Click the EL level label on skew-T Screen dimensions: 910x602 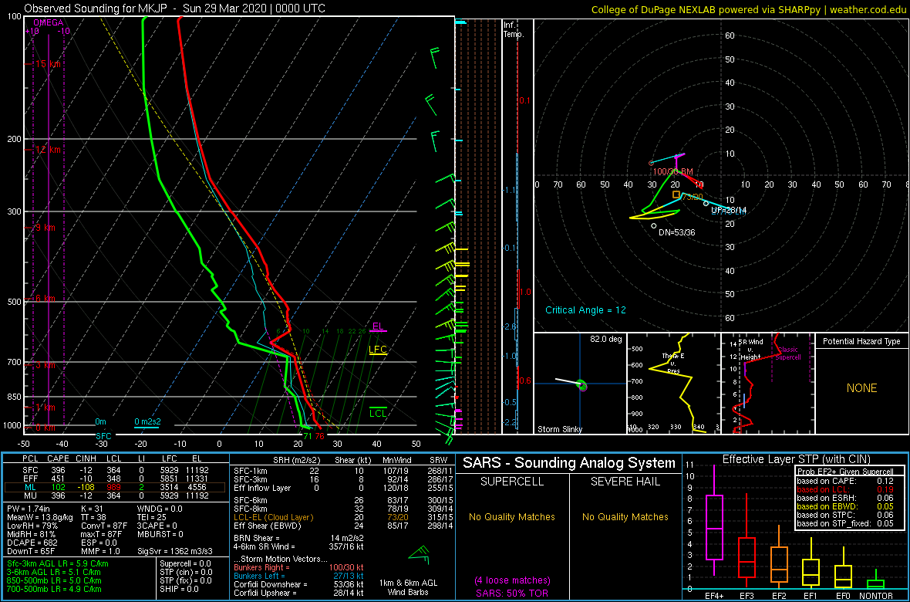[378, 326]
